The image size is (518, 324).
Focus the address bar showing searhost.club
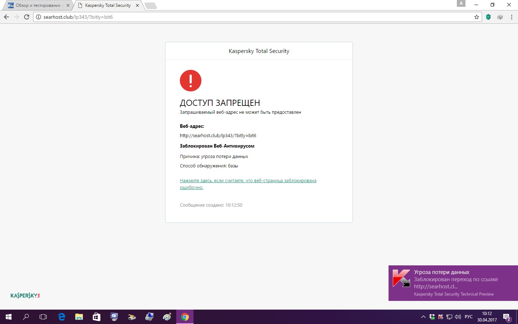[x=258, y=17]
